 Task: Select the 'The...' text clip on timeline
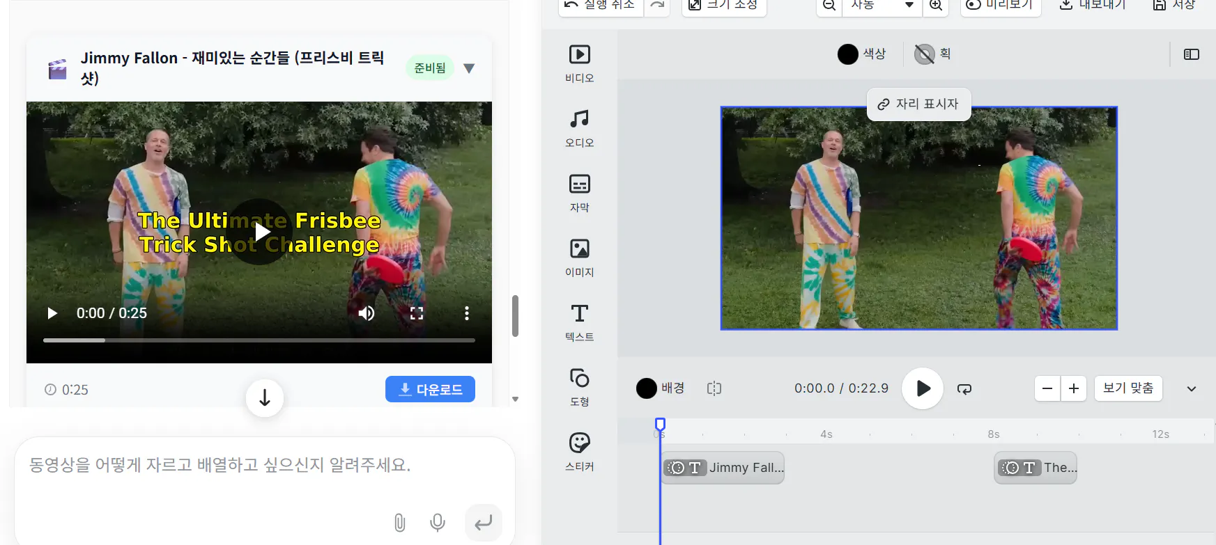(x=1036, y=468)
